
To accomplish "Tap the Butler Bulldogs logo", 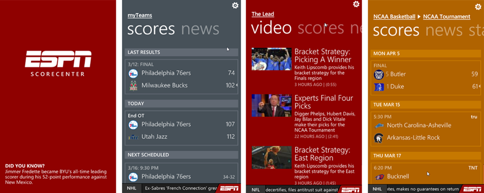I will click(379, 75).
